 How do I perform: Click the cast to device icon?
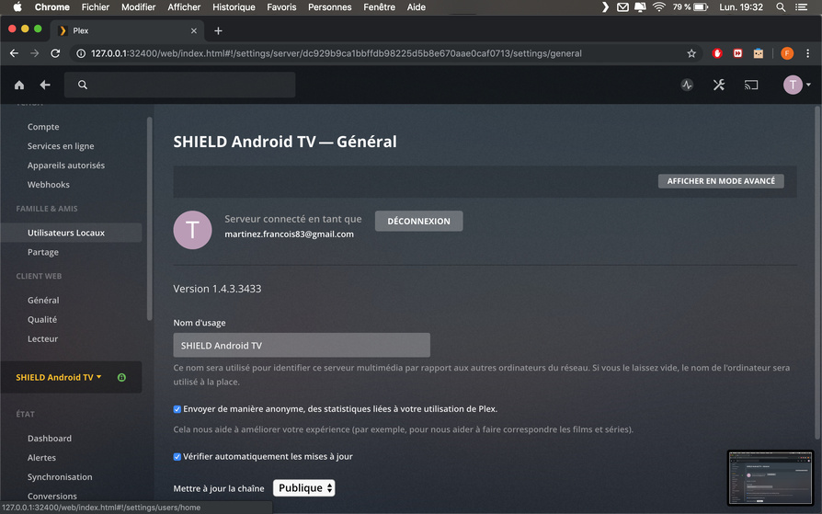[x=751, y=85]
